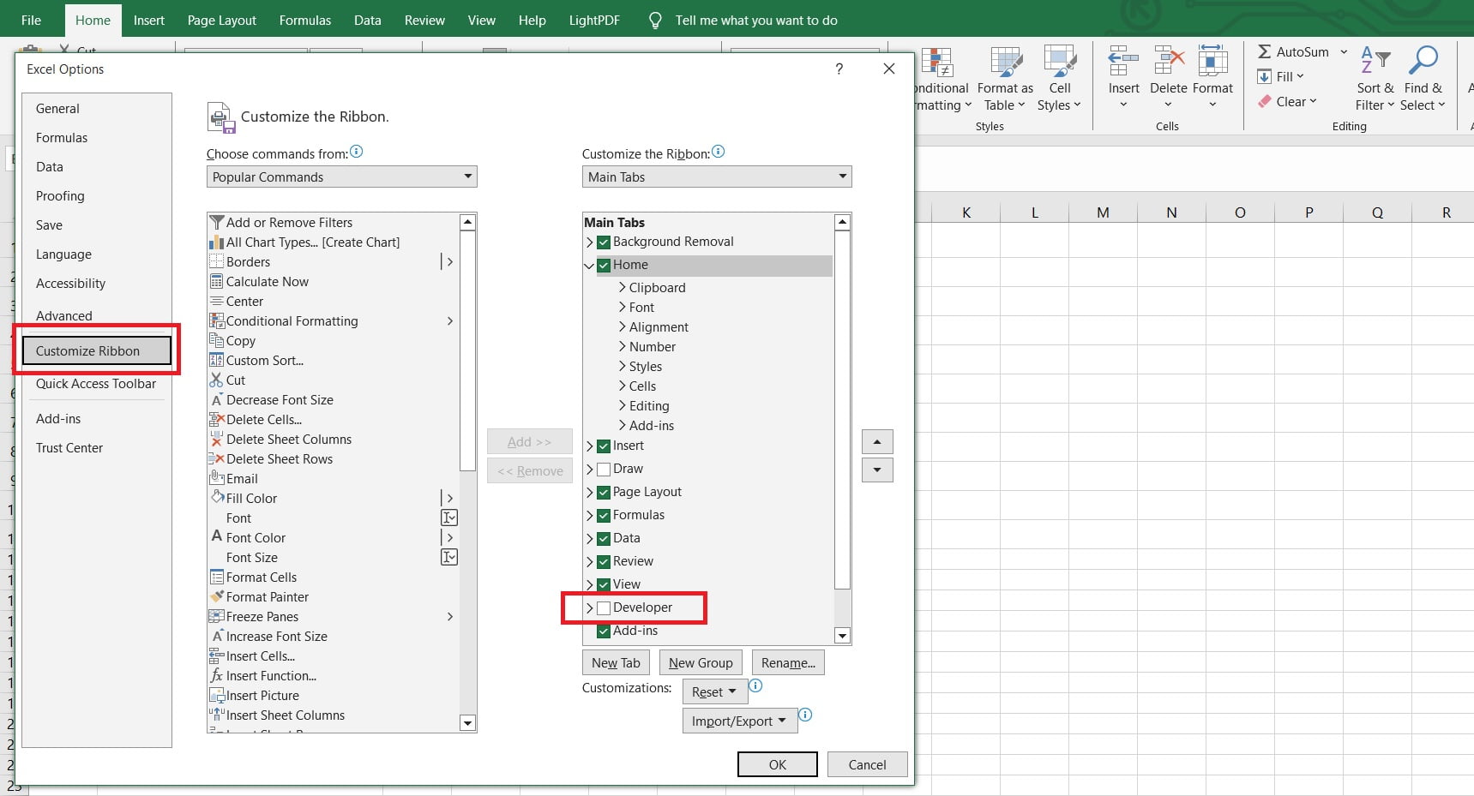1474x796 pixels.
Task: Select Insert Function command
Action: click(334, 675)
